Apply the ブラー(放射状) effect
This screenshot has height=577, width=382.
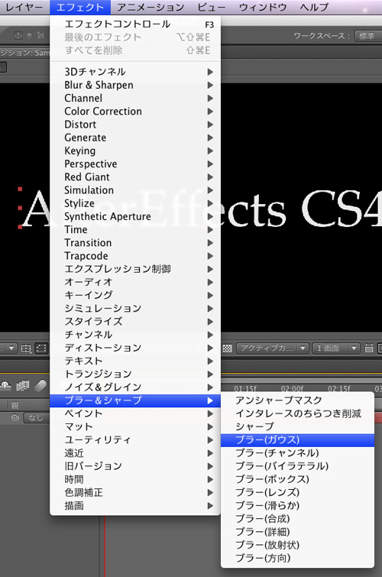(x=297, y=545)
